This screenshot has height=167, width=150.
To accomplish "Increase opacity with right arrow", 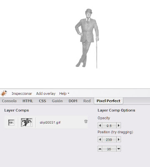I will coord(118,125).
